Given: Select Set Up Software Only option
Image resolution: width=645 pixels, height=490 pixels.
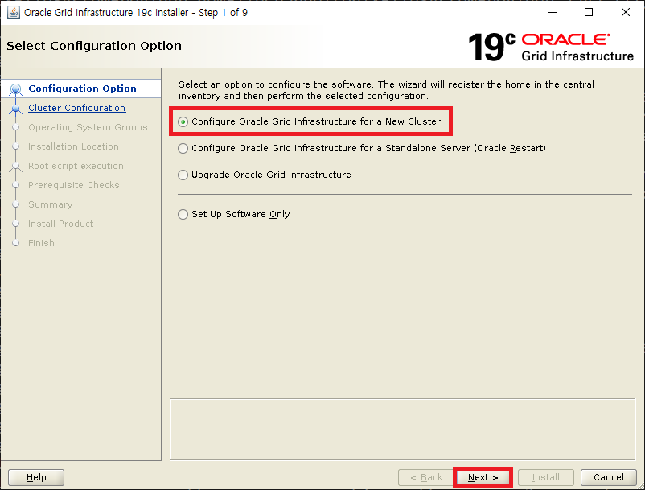Looking at the screenshot, I should click(x=234, y=214).
